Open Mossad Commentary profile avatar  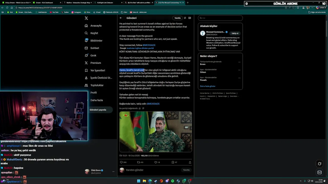(203, 33)
